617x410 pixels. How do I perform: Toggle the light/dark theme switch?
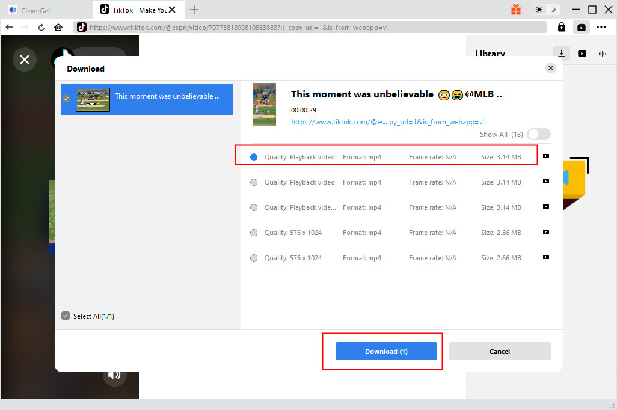[x=547, y=10]
